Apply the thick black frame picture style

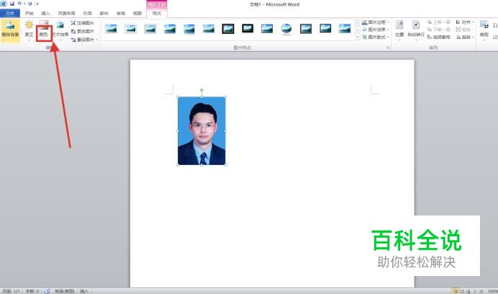tap(228, 29)
